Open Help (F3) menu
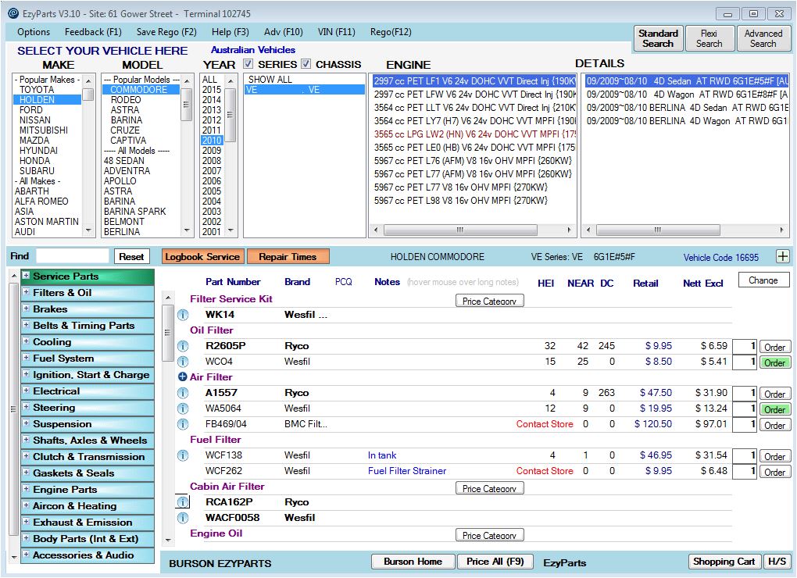The image size is (797, 578). tap(231, 32)
